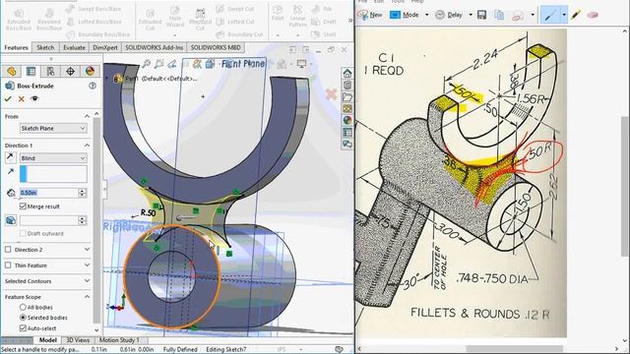Collapse the From section

88,116
